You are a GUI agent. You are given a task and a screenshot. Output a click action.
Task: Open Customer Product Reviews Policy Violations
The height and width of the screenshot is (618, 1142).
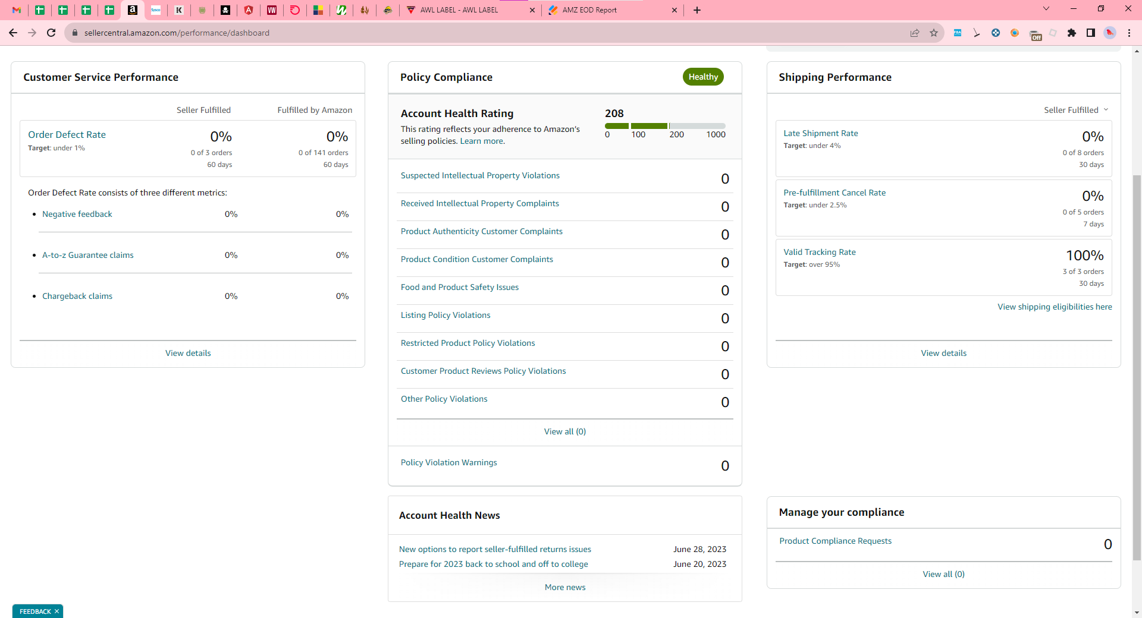[484, 371]
